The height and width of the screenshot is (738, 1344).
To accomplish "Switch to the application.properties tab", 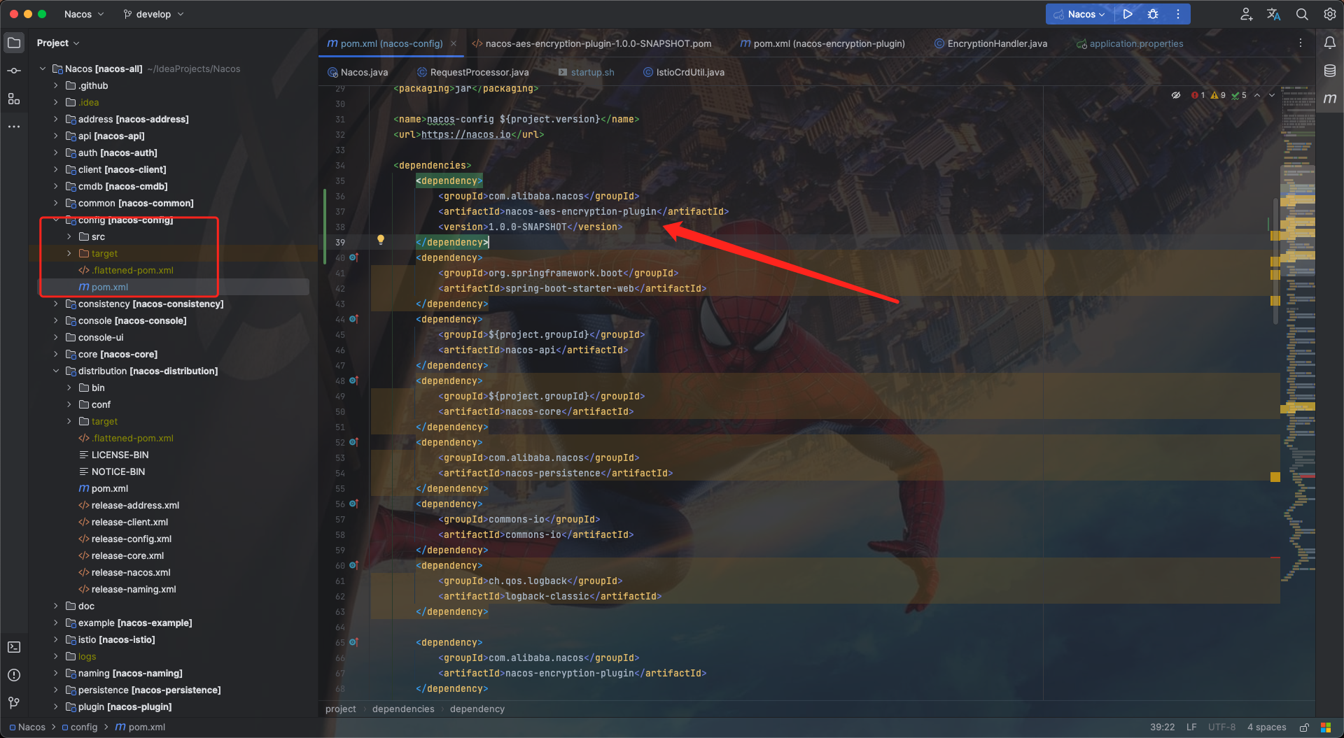I will tap(1130, 43).
